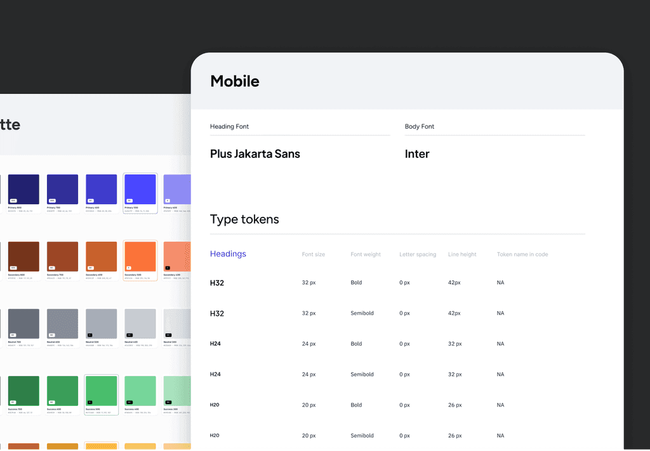Choose the Success 300 pale green swatch
Viewport: 650px width, 451px height.
[178, 391]
